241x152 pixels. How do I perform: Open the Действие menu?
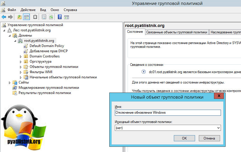tap(28, 10)
